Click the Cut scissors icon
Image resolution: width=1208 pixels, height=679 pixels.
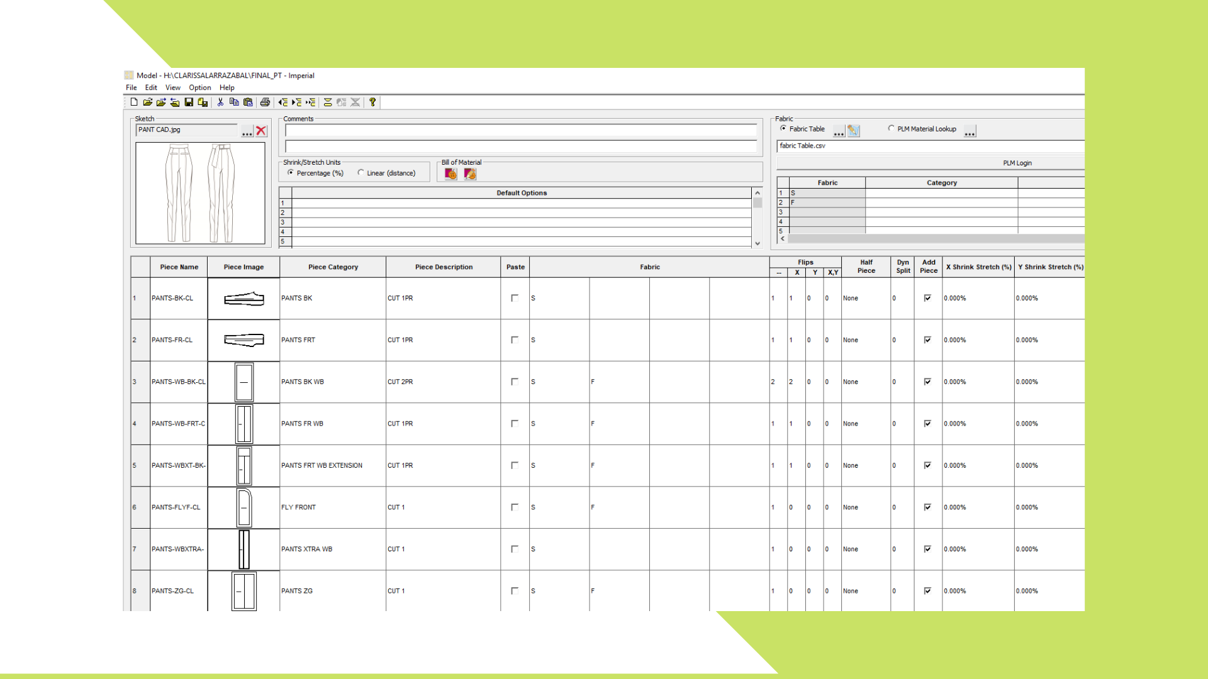coord(220,102)
